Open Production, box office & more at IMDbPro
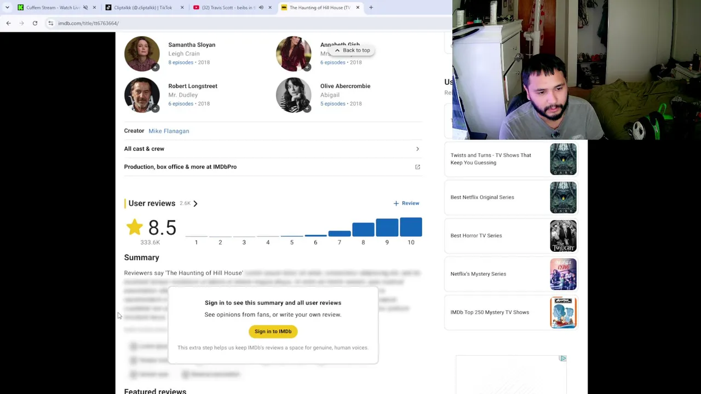Viewport: 701px width, 394px height. (x=180, y=167)
